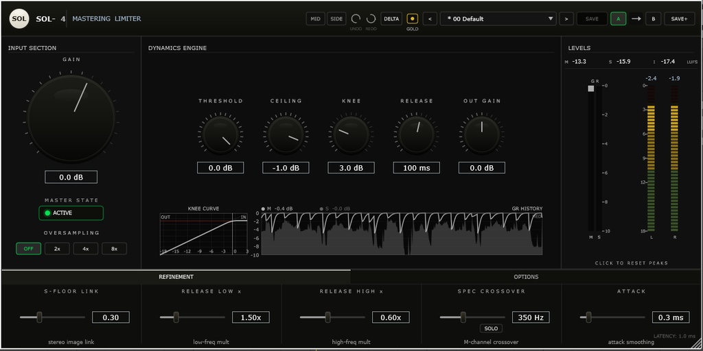Enable SIDE channel monitoring
703x351 pixels.
(x=336, y=19)
